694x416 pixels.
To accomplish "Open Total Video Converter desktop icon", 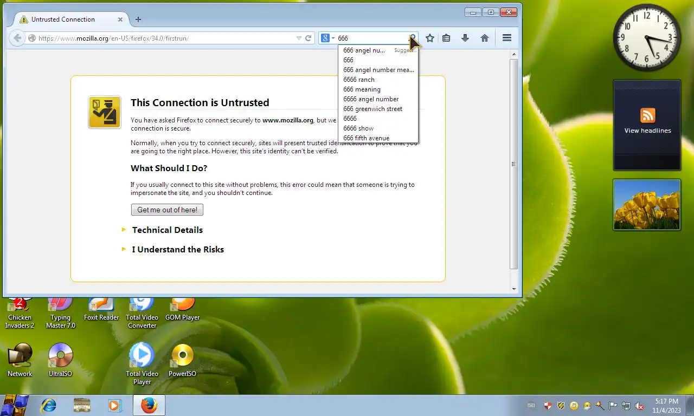I will (x=142, y=313).
